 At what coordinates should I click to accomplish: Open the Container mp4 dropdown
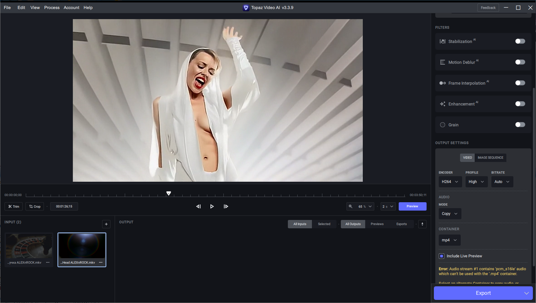450,240
